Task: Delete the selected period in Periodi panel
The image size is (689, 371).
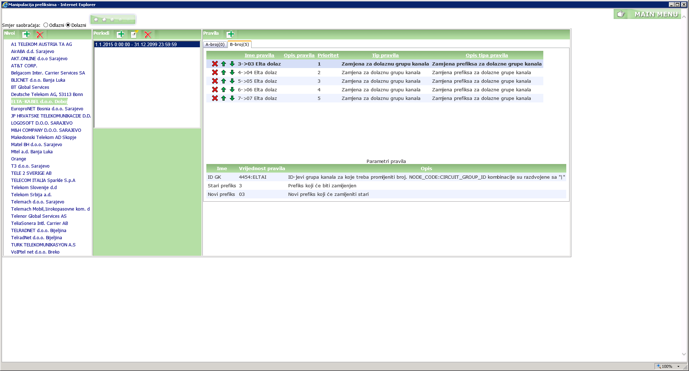Action: pyautogui.click(x=148, y=35)
